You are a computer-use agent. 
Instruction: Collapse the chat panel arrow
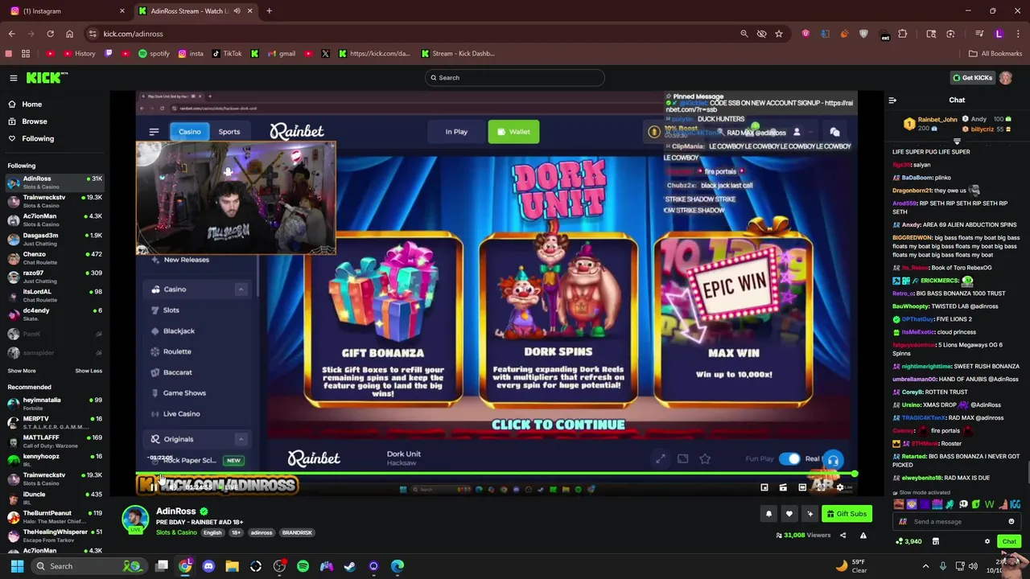(x=892, y=101)
